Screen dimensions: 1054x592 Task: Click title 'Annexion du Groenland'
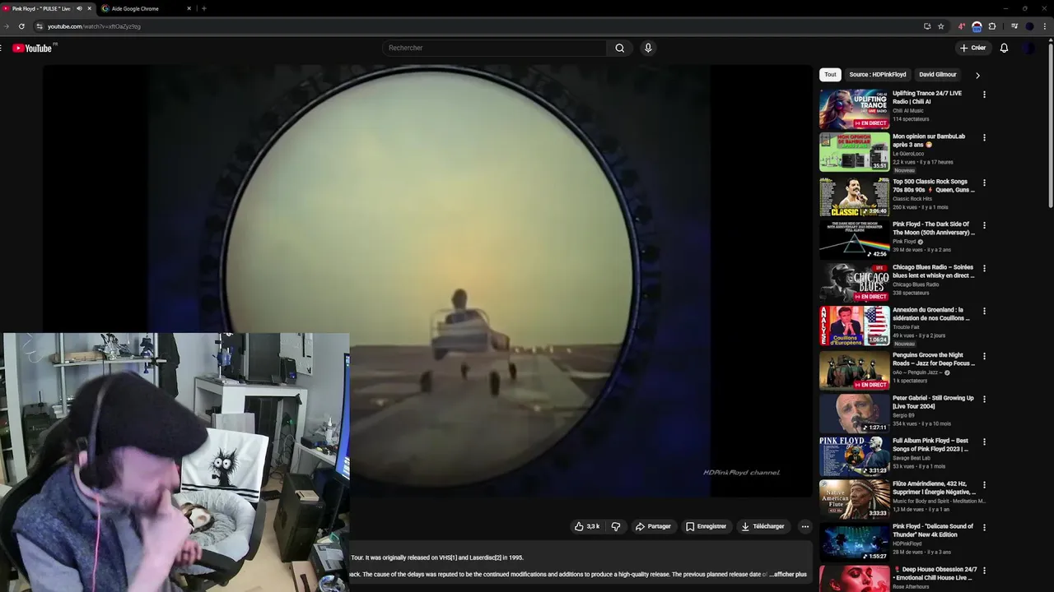click(931, 314)
